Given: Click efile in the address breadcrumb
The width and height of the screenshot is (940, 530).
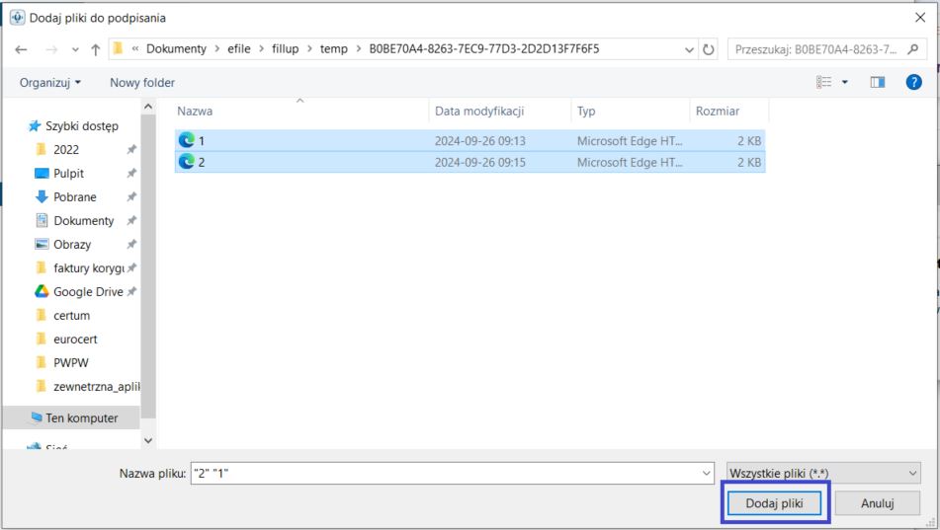Looking at the screenshot, I should click(x=238, y=49).
